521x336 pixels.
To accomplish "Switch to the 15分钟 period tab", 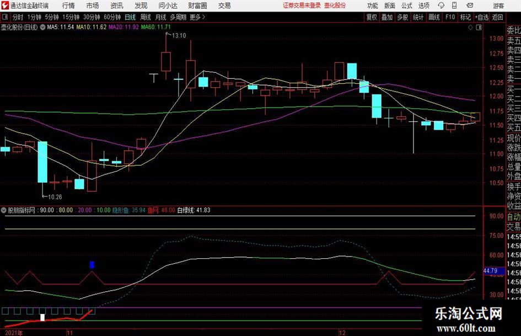I will coord(71,17).
